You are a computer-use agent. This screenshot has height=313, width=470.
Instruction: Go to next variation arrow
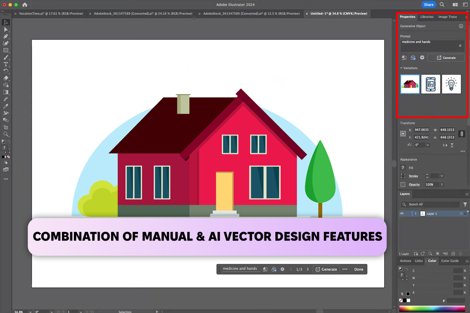308,269
